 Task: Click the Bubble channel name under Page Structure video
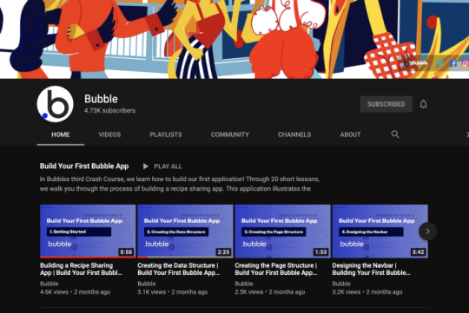[x=244, y=284]
